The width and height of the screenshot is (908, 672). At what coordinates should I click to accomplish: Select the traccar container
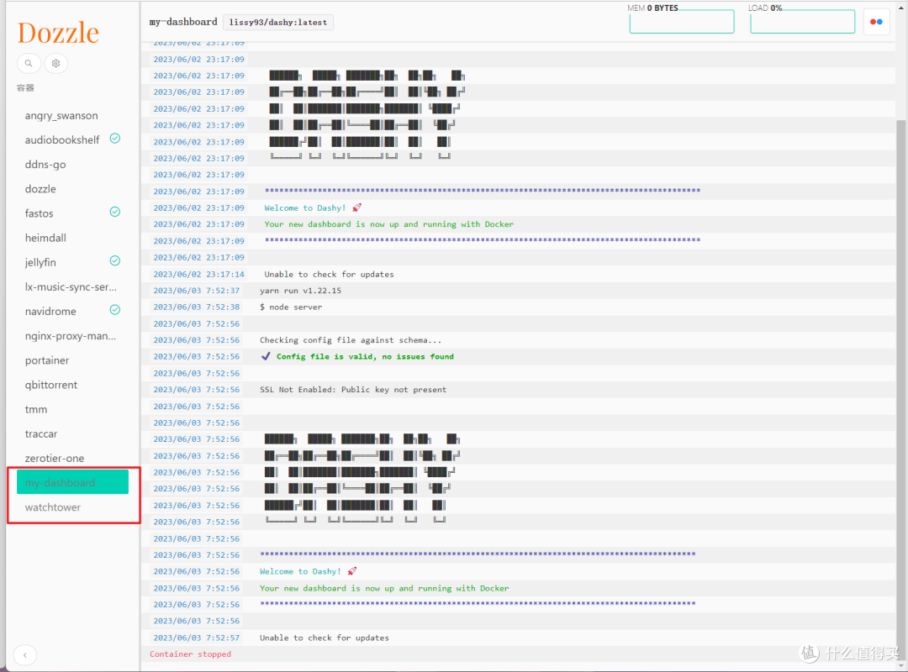40,433
